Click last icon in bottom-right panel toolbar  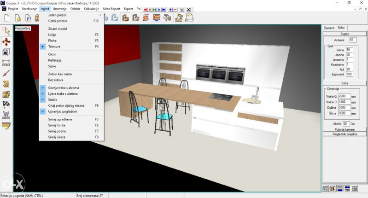355,188
